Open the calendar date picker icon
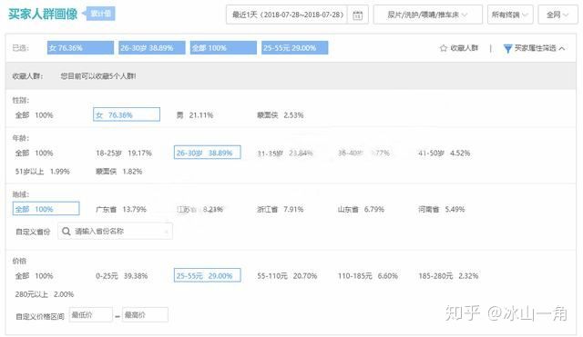This screenshot has height=337, width=583. click(358, 15)
